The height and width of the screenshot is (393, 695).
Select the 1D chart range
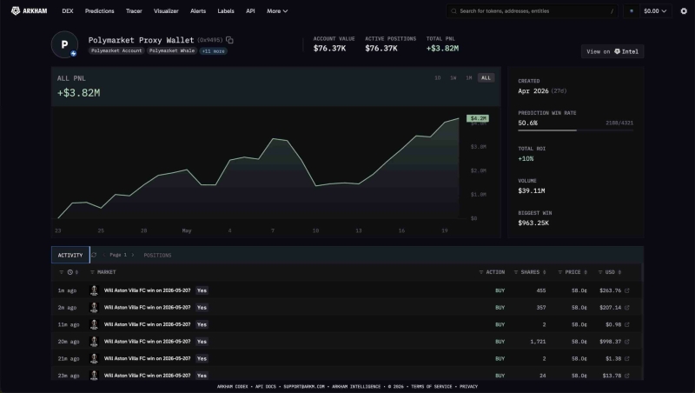[x=438, y=78]
